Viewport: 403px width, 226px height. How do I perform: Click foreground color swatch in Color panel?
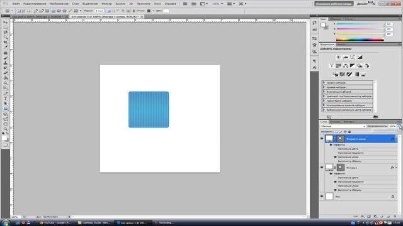[x=323, y=25]
